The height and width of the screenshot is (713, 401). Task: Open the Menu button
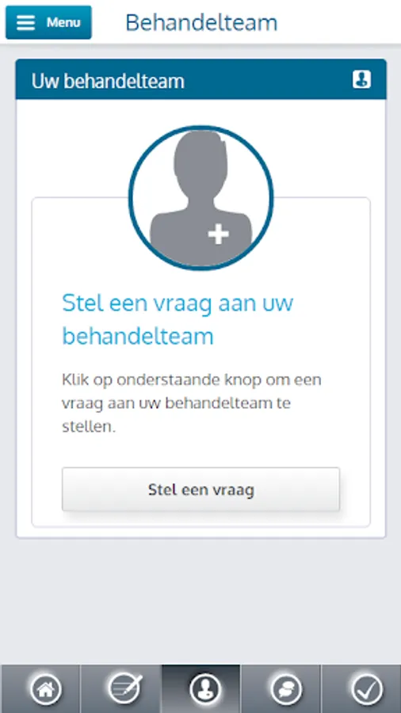48,22
